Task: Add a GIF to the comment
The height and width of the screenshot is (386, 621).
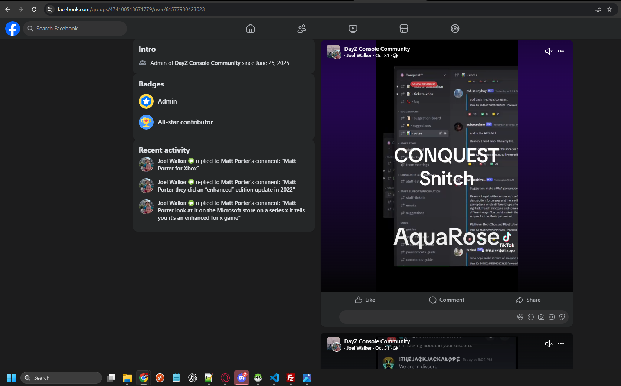Action: click(x=552, y=317)
